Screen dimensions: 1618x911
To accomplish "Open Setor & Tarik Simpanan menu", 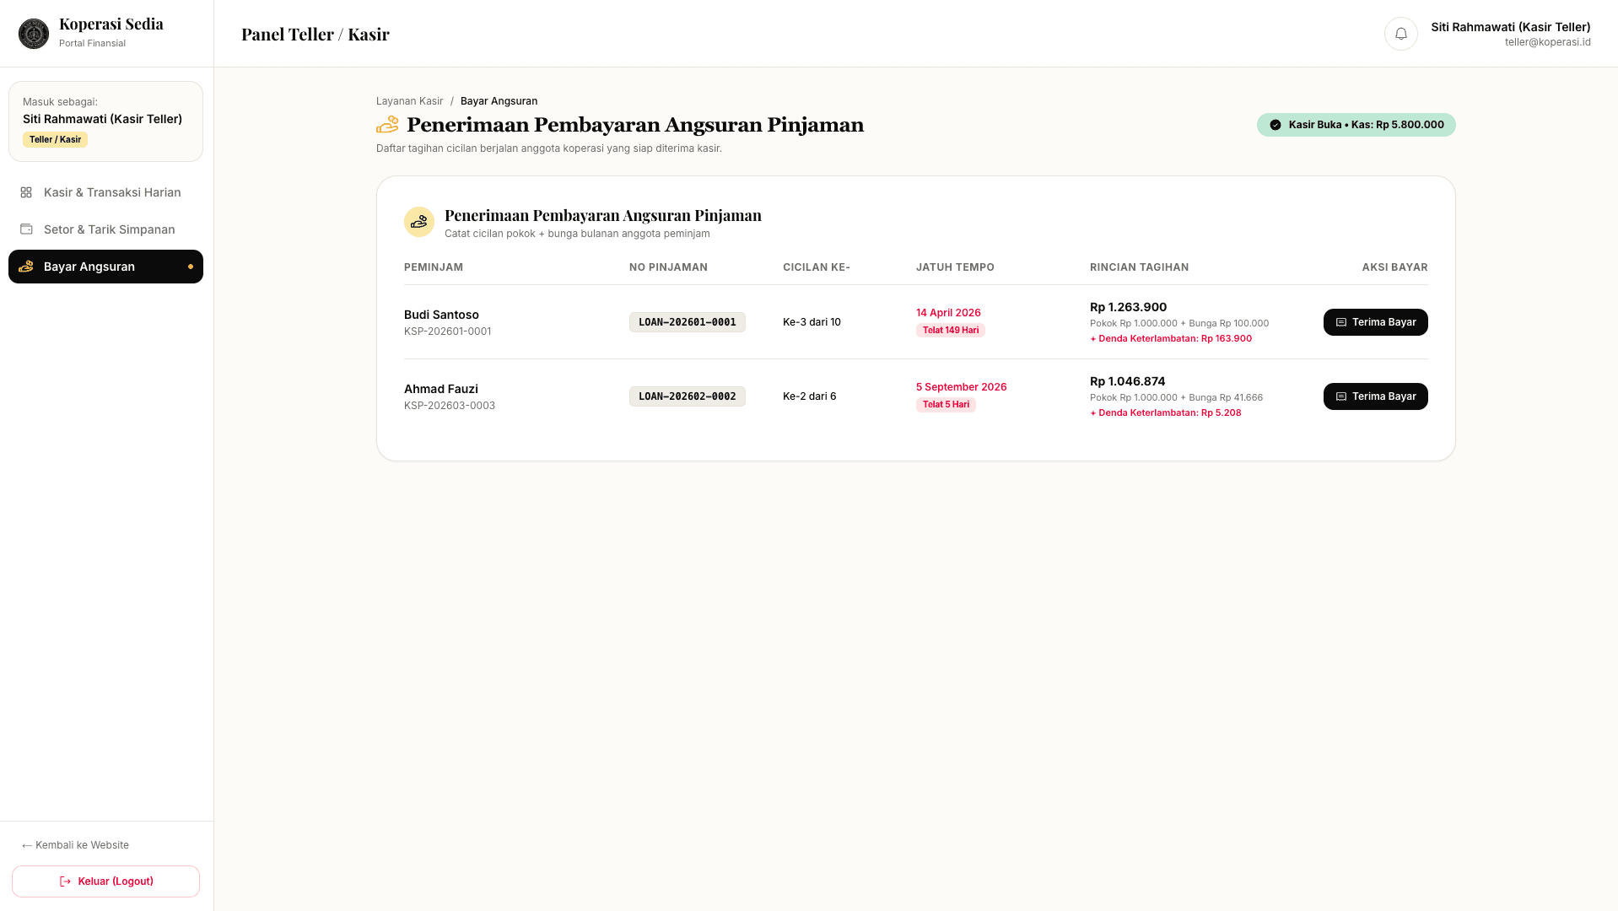I will [105, 229].
